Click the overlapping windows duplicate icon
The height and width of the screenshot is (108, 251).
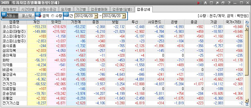(223, 3)
